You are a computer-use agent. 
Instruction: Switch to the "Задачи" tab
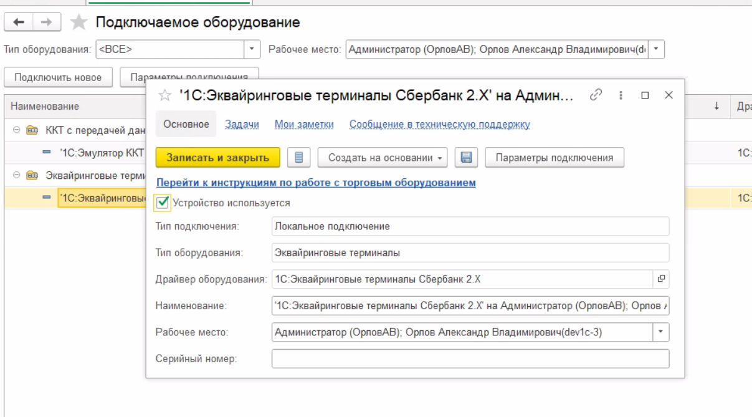tap(242, 124)
